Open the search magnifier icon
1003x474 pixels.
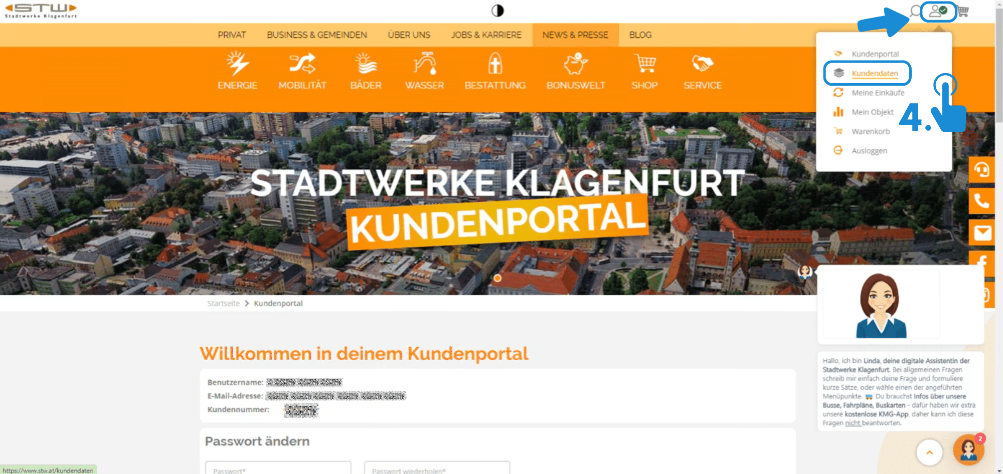[x=916, y=11]
